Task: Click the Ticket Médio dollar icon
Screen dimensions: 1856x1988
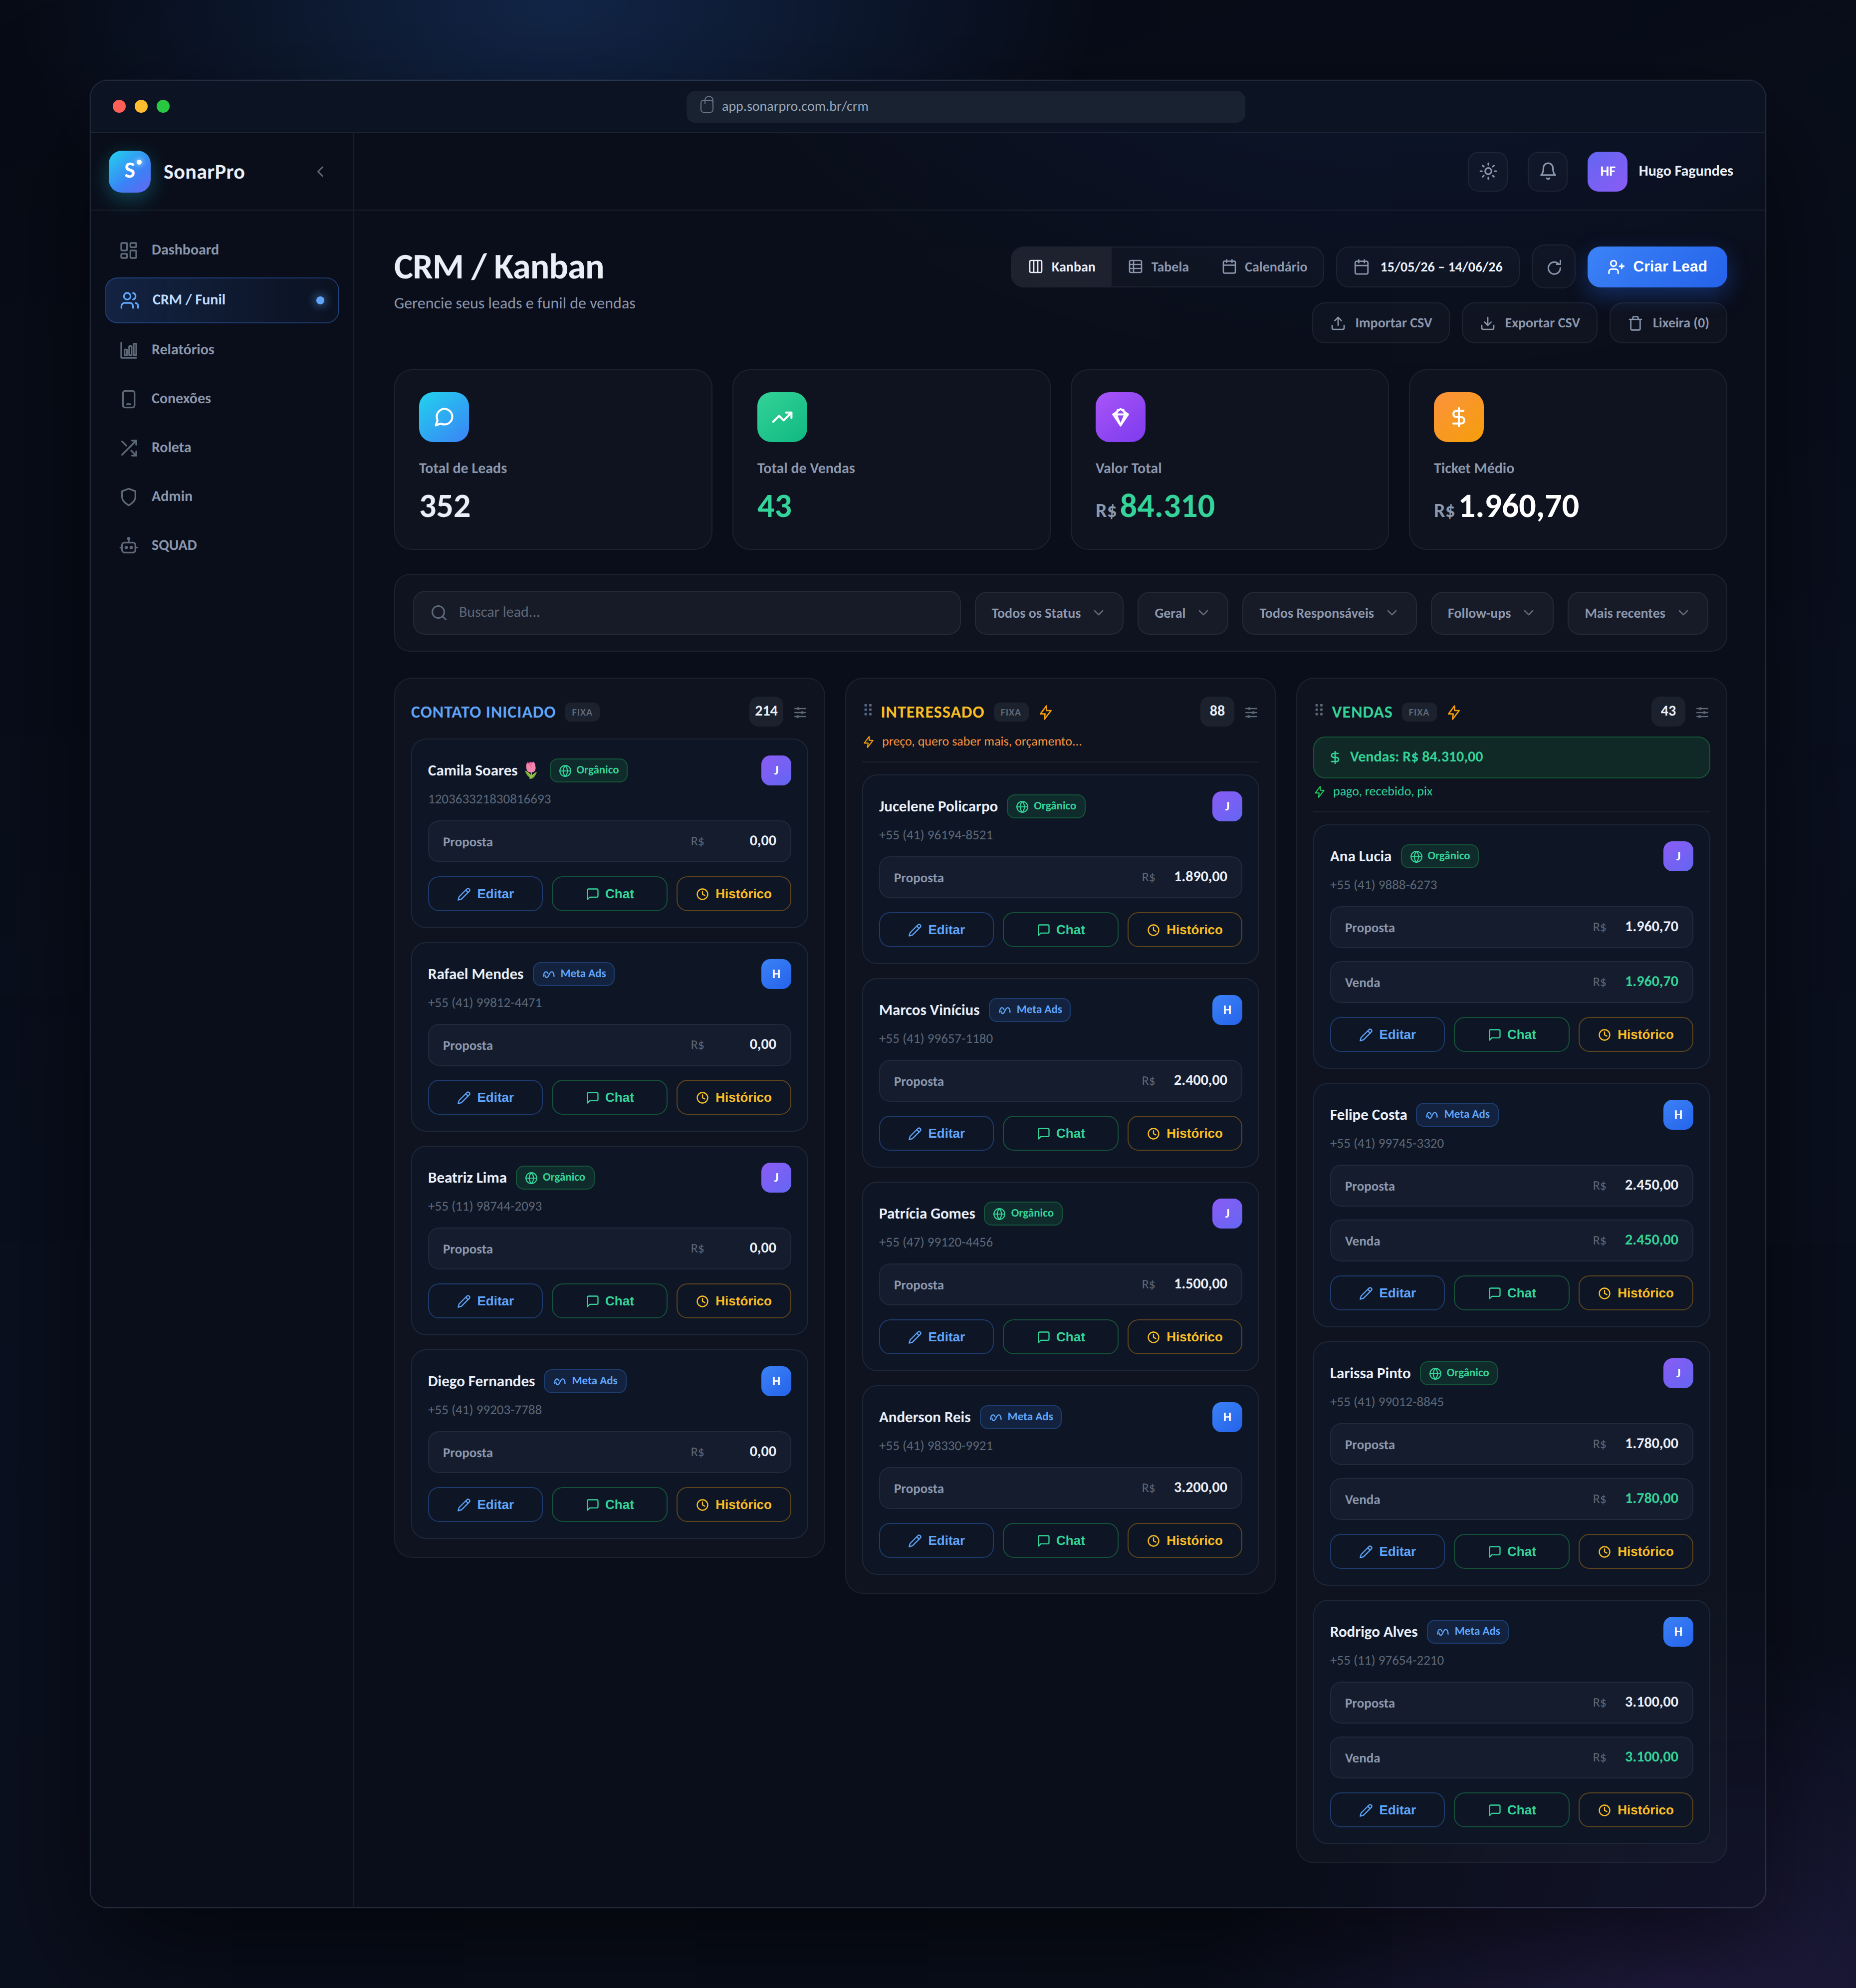Action: click(1458, 417)
